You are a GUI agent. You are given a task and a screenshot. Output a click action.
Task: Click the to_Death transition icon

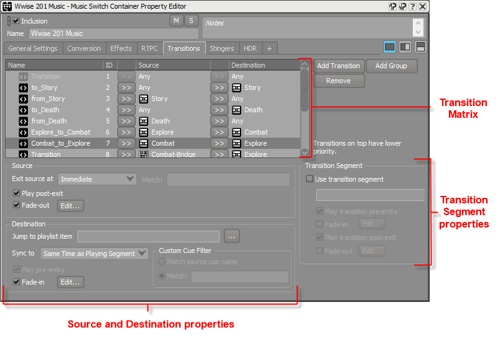[24, 110]
